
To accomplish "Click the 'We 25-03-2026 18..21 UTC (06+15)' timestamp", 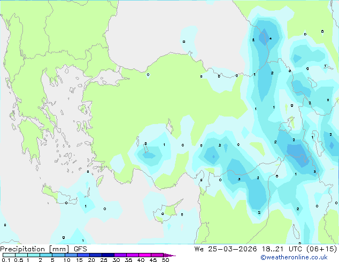I will pyautogui.click(x=266, y=249).
